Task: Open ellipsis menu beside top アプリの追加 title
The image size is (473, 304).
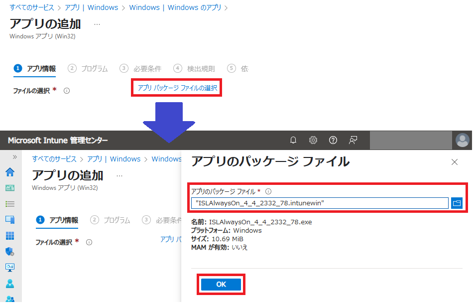Action: [97, 24]
